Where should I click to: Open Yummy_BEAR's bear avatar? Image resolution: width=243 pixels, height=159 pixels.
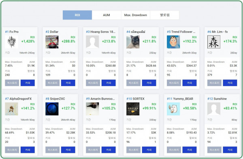coord(173,109)
